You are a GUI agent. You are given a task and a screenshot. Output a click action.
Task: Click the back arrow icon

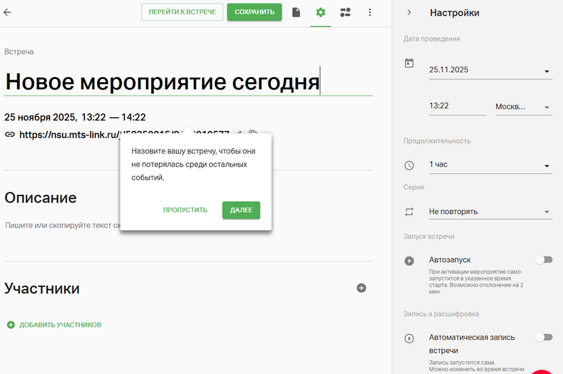(x=7, y=12)
